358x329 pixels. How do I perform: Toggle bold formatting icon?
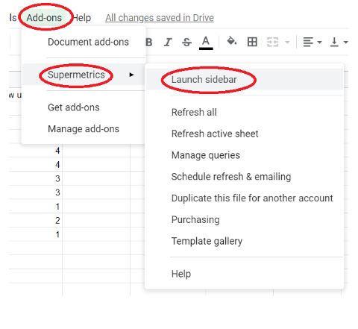point(149,42)
